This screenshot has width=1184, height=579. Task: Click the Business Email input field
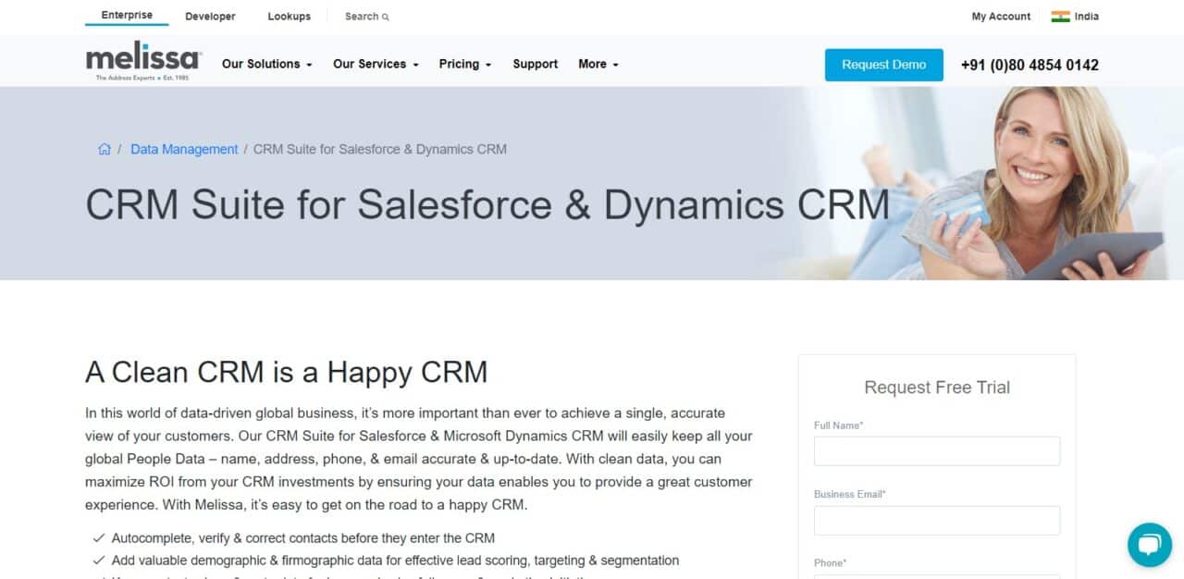pyautogui.click(x=937, y=520)
